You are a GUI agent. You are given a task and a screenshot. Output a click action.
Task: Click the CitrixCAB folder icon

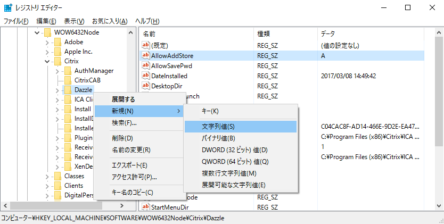tap(68, 80)
